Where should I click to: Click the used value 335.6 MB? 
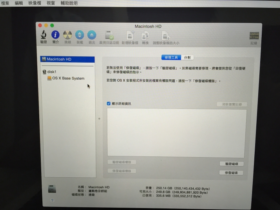(x=163, y=196)
